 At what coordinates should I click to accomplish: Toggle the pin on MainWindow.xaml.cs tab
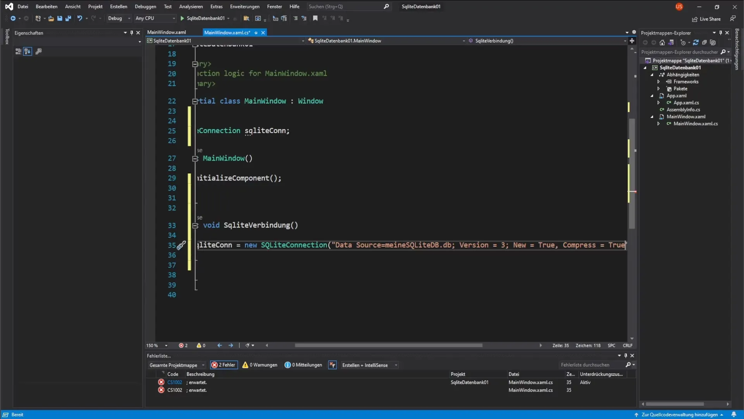tap(256, 33)
